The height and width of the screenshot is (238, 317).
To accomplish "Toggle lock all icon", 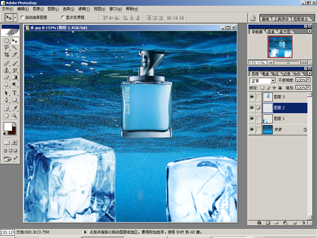I will click(280, 88).
